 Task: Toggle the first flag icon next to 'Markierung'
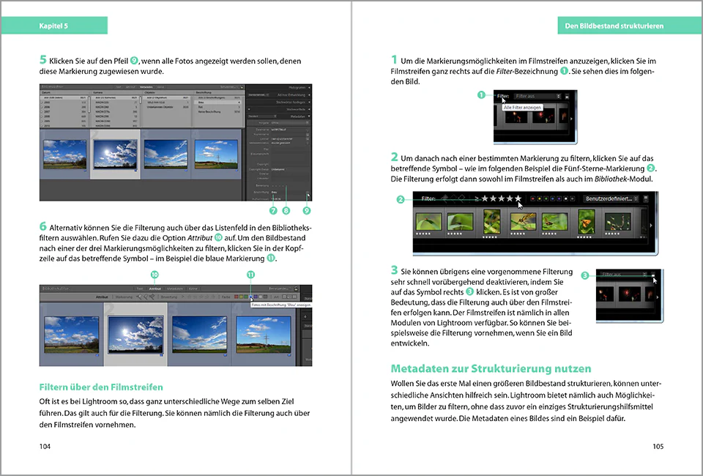pyautogui.click(x=139, y=297)
